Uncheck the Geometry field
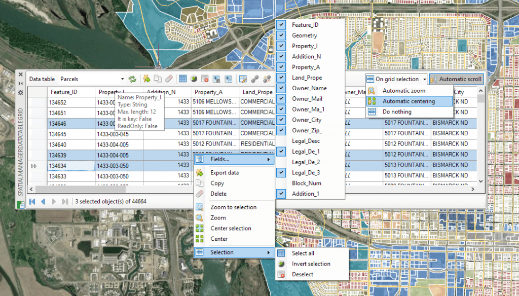 pos(281,35)
